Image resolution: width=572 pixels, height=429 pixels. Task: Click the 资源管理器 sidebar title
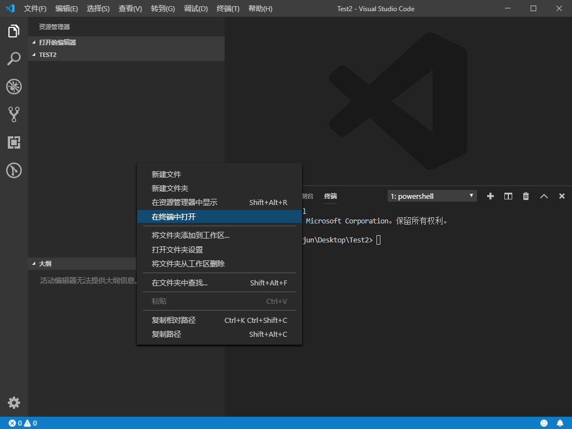tap(54, 27)
